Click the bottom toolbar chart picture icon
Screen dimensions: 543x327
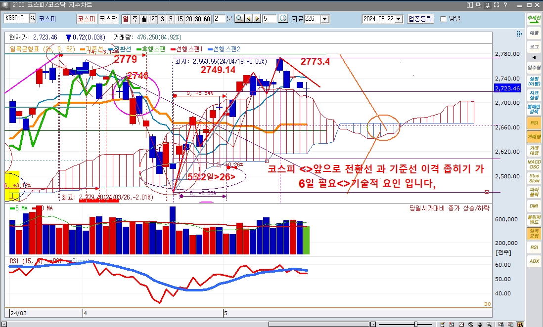tap(461, 324)
